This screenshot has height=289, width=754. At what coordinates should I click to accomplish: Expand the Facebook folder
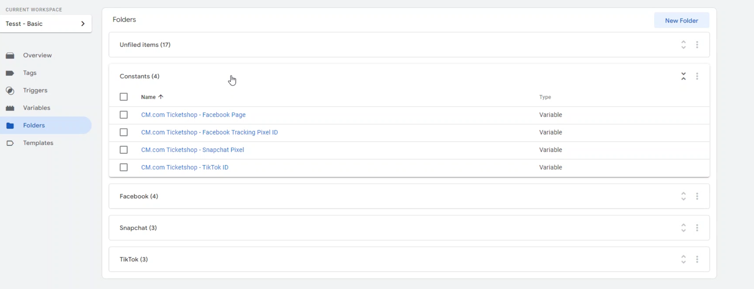tap(683, 196)
